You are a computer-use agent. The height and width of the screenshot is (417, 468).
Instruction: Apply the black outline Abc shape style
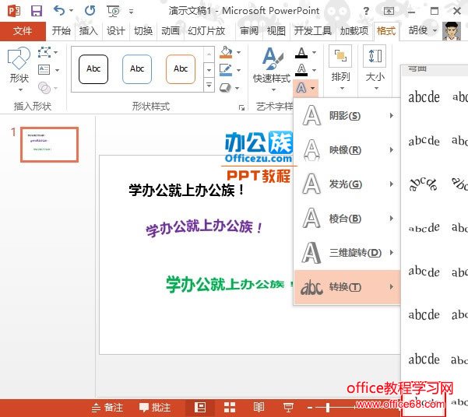click(93, 69)
